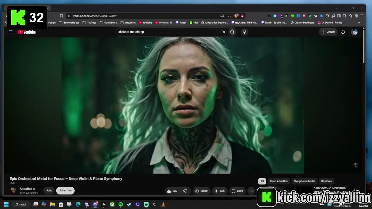Image resolution: width=372 pixels, height=209 pixels.
Task: Select the 'Symphonic Metal' chip
Action: (304, 181)
